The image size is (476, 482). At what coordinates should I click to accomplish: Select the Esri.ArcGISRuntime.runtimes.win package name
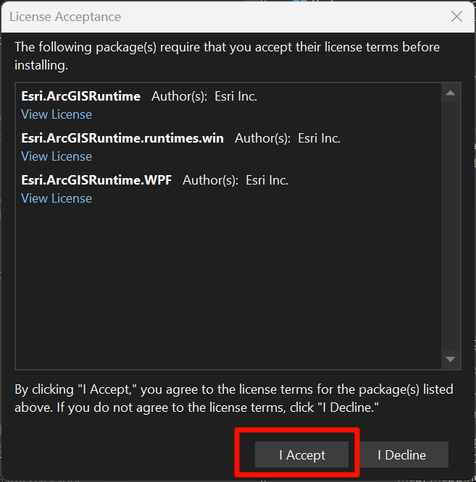pyautogui.click(x=122, y=138)
